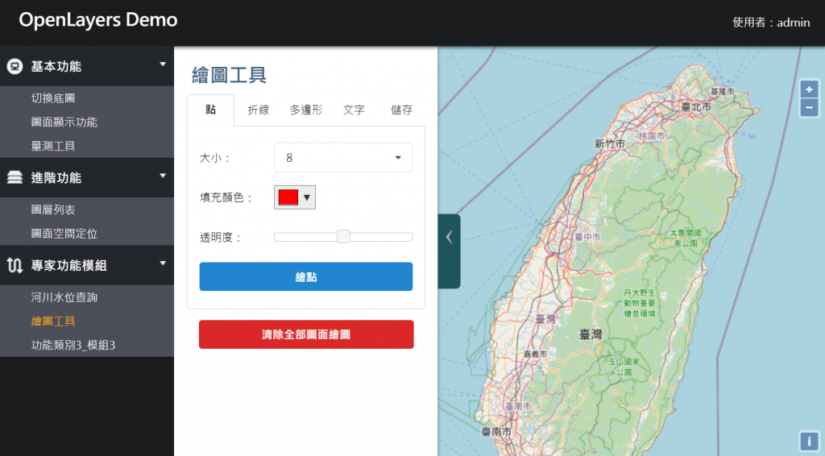The image size is (825, 456).
Task: Switch to the 多邊形 tab
Action: click(x=306, y=110)
